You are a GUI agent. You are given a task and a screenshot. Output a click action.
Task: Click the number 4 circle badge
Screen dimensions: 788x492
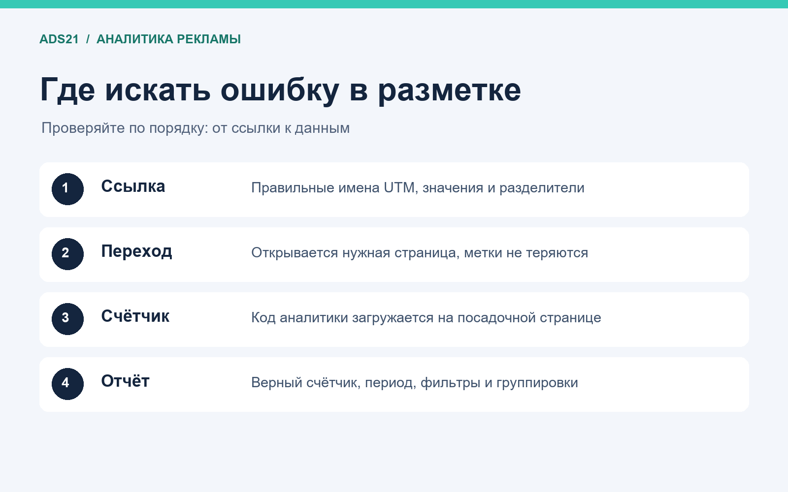67,384
